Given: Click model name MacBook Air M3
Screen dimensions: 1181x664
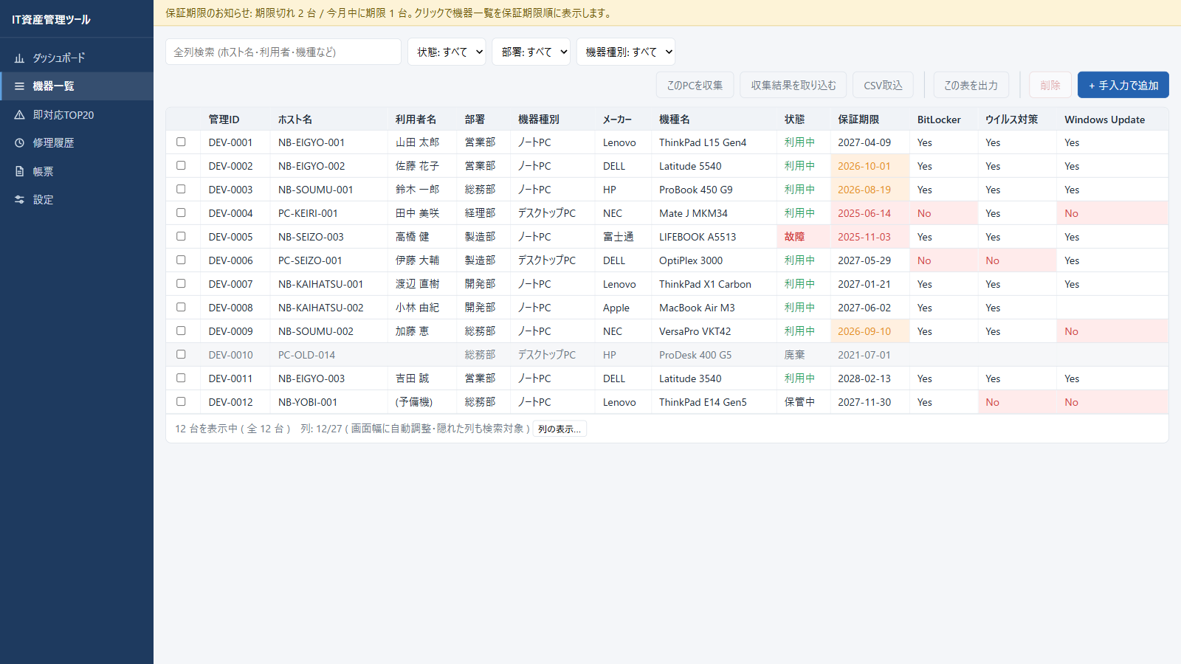Looking at the screenshot, I should (x=697, y=308).
